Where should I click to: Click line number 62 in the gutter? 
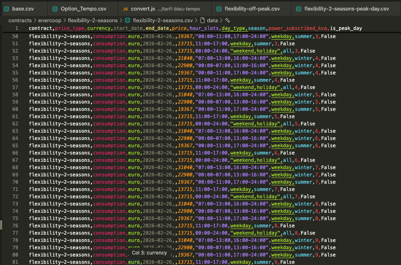[15, 124]
